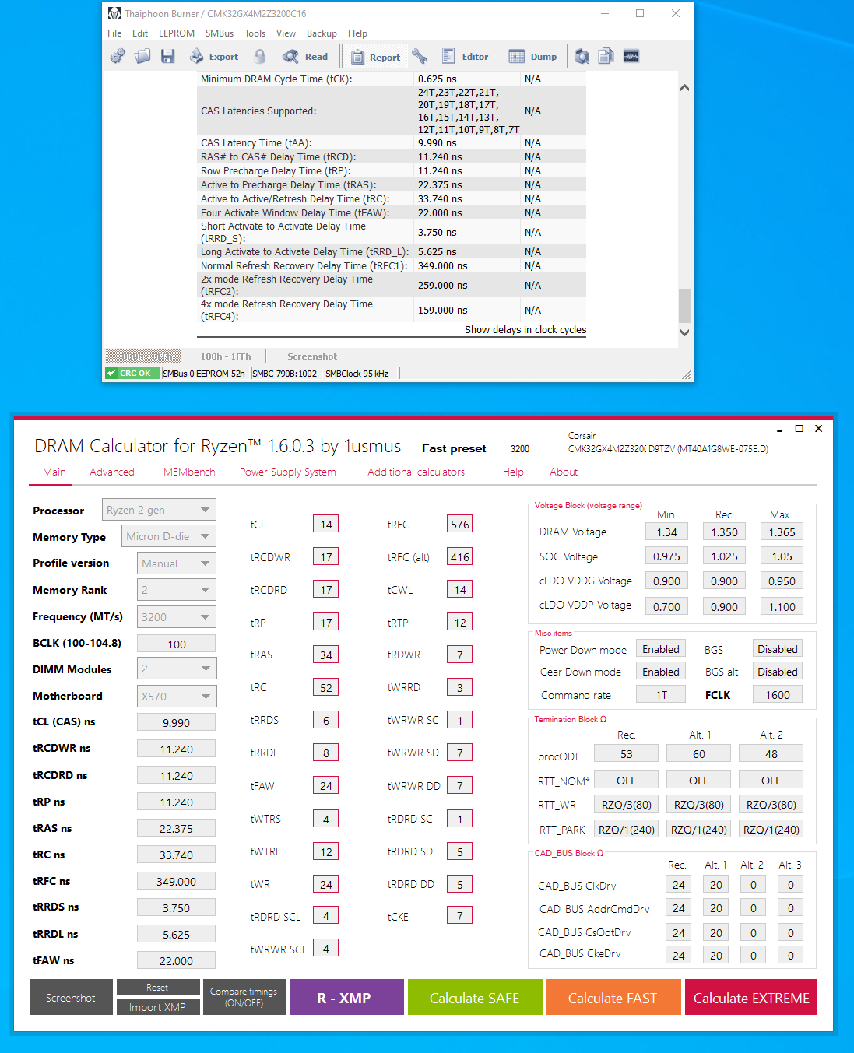The height and width of the screenshot is (1053, 854).
Task: Expand the DIMM Modules dropdown
Action: point(177,669)
